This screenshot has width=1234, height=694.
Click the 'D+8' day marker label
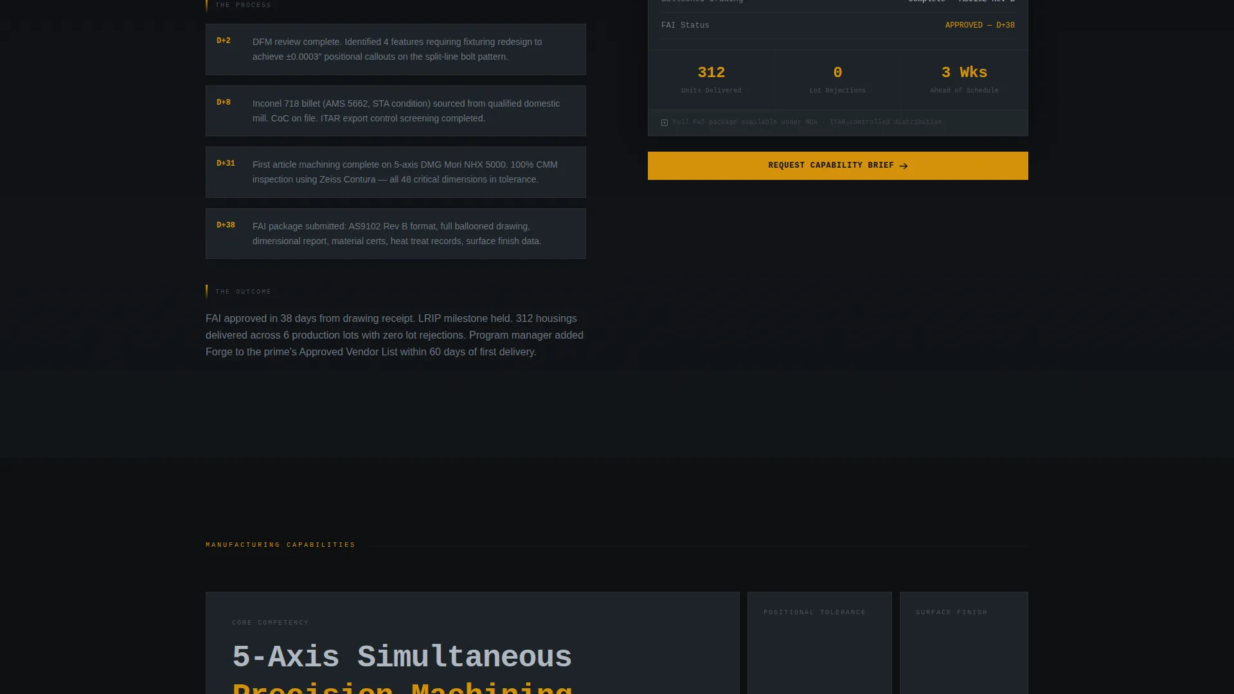[x=224, y=102]
